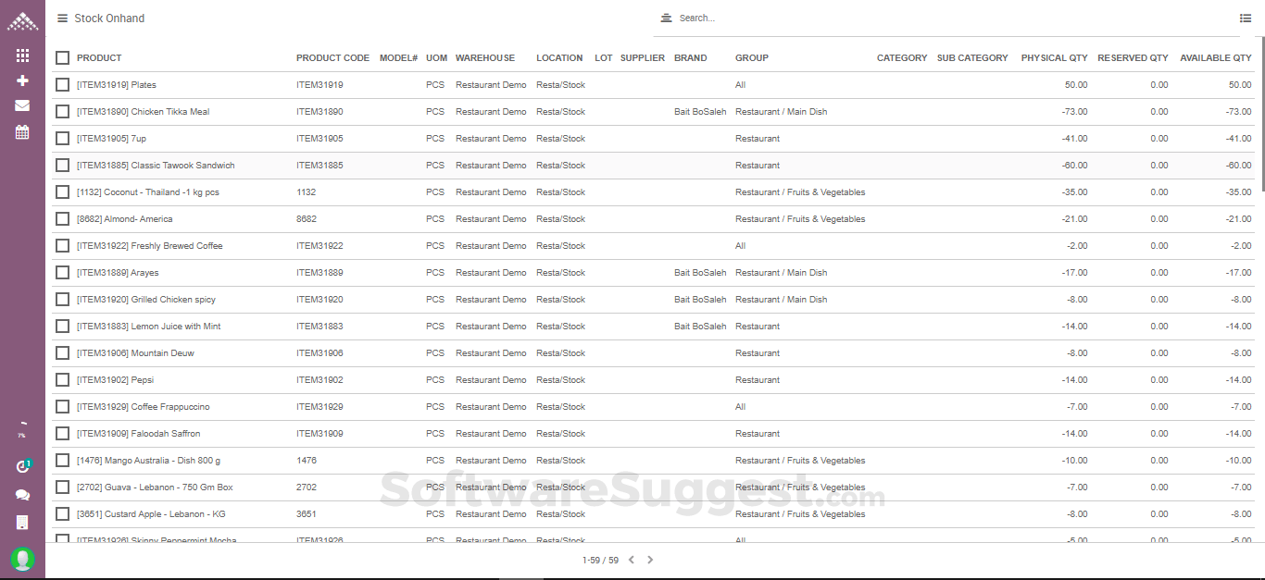Open the user avatar profile
This screenshot has width=1265, height=580.
(x=22, y=559)
